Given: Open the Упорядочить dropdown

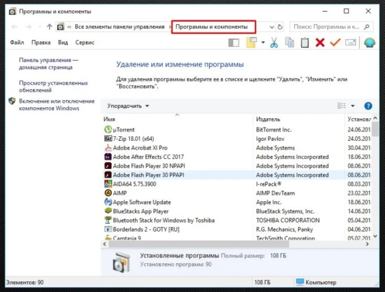Looking at the screenshot, I should tap(128, 106).
